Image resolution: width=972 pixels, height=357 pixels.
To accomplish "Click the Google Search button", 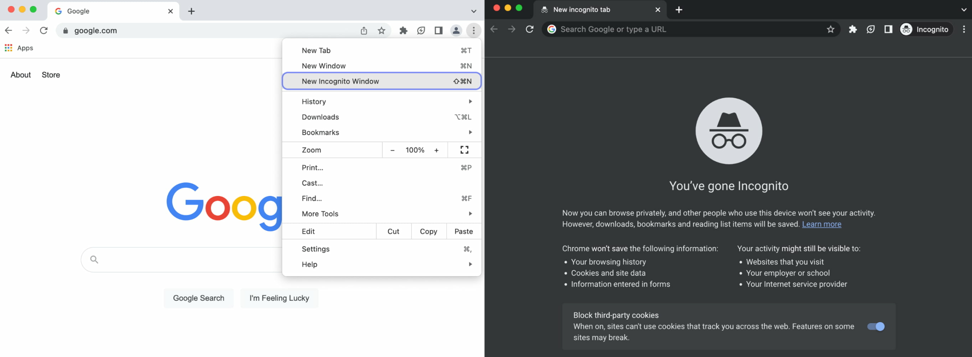I will [x=199, y=298].
